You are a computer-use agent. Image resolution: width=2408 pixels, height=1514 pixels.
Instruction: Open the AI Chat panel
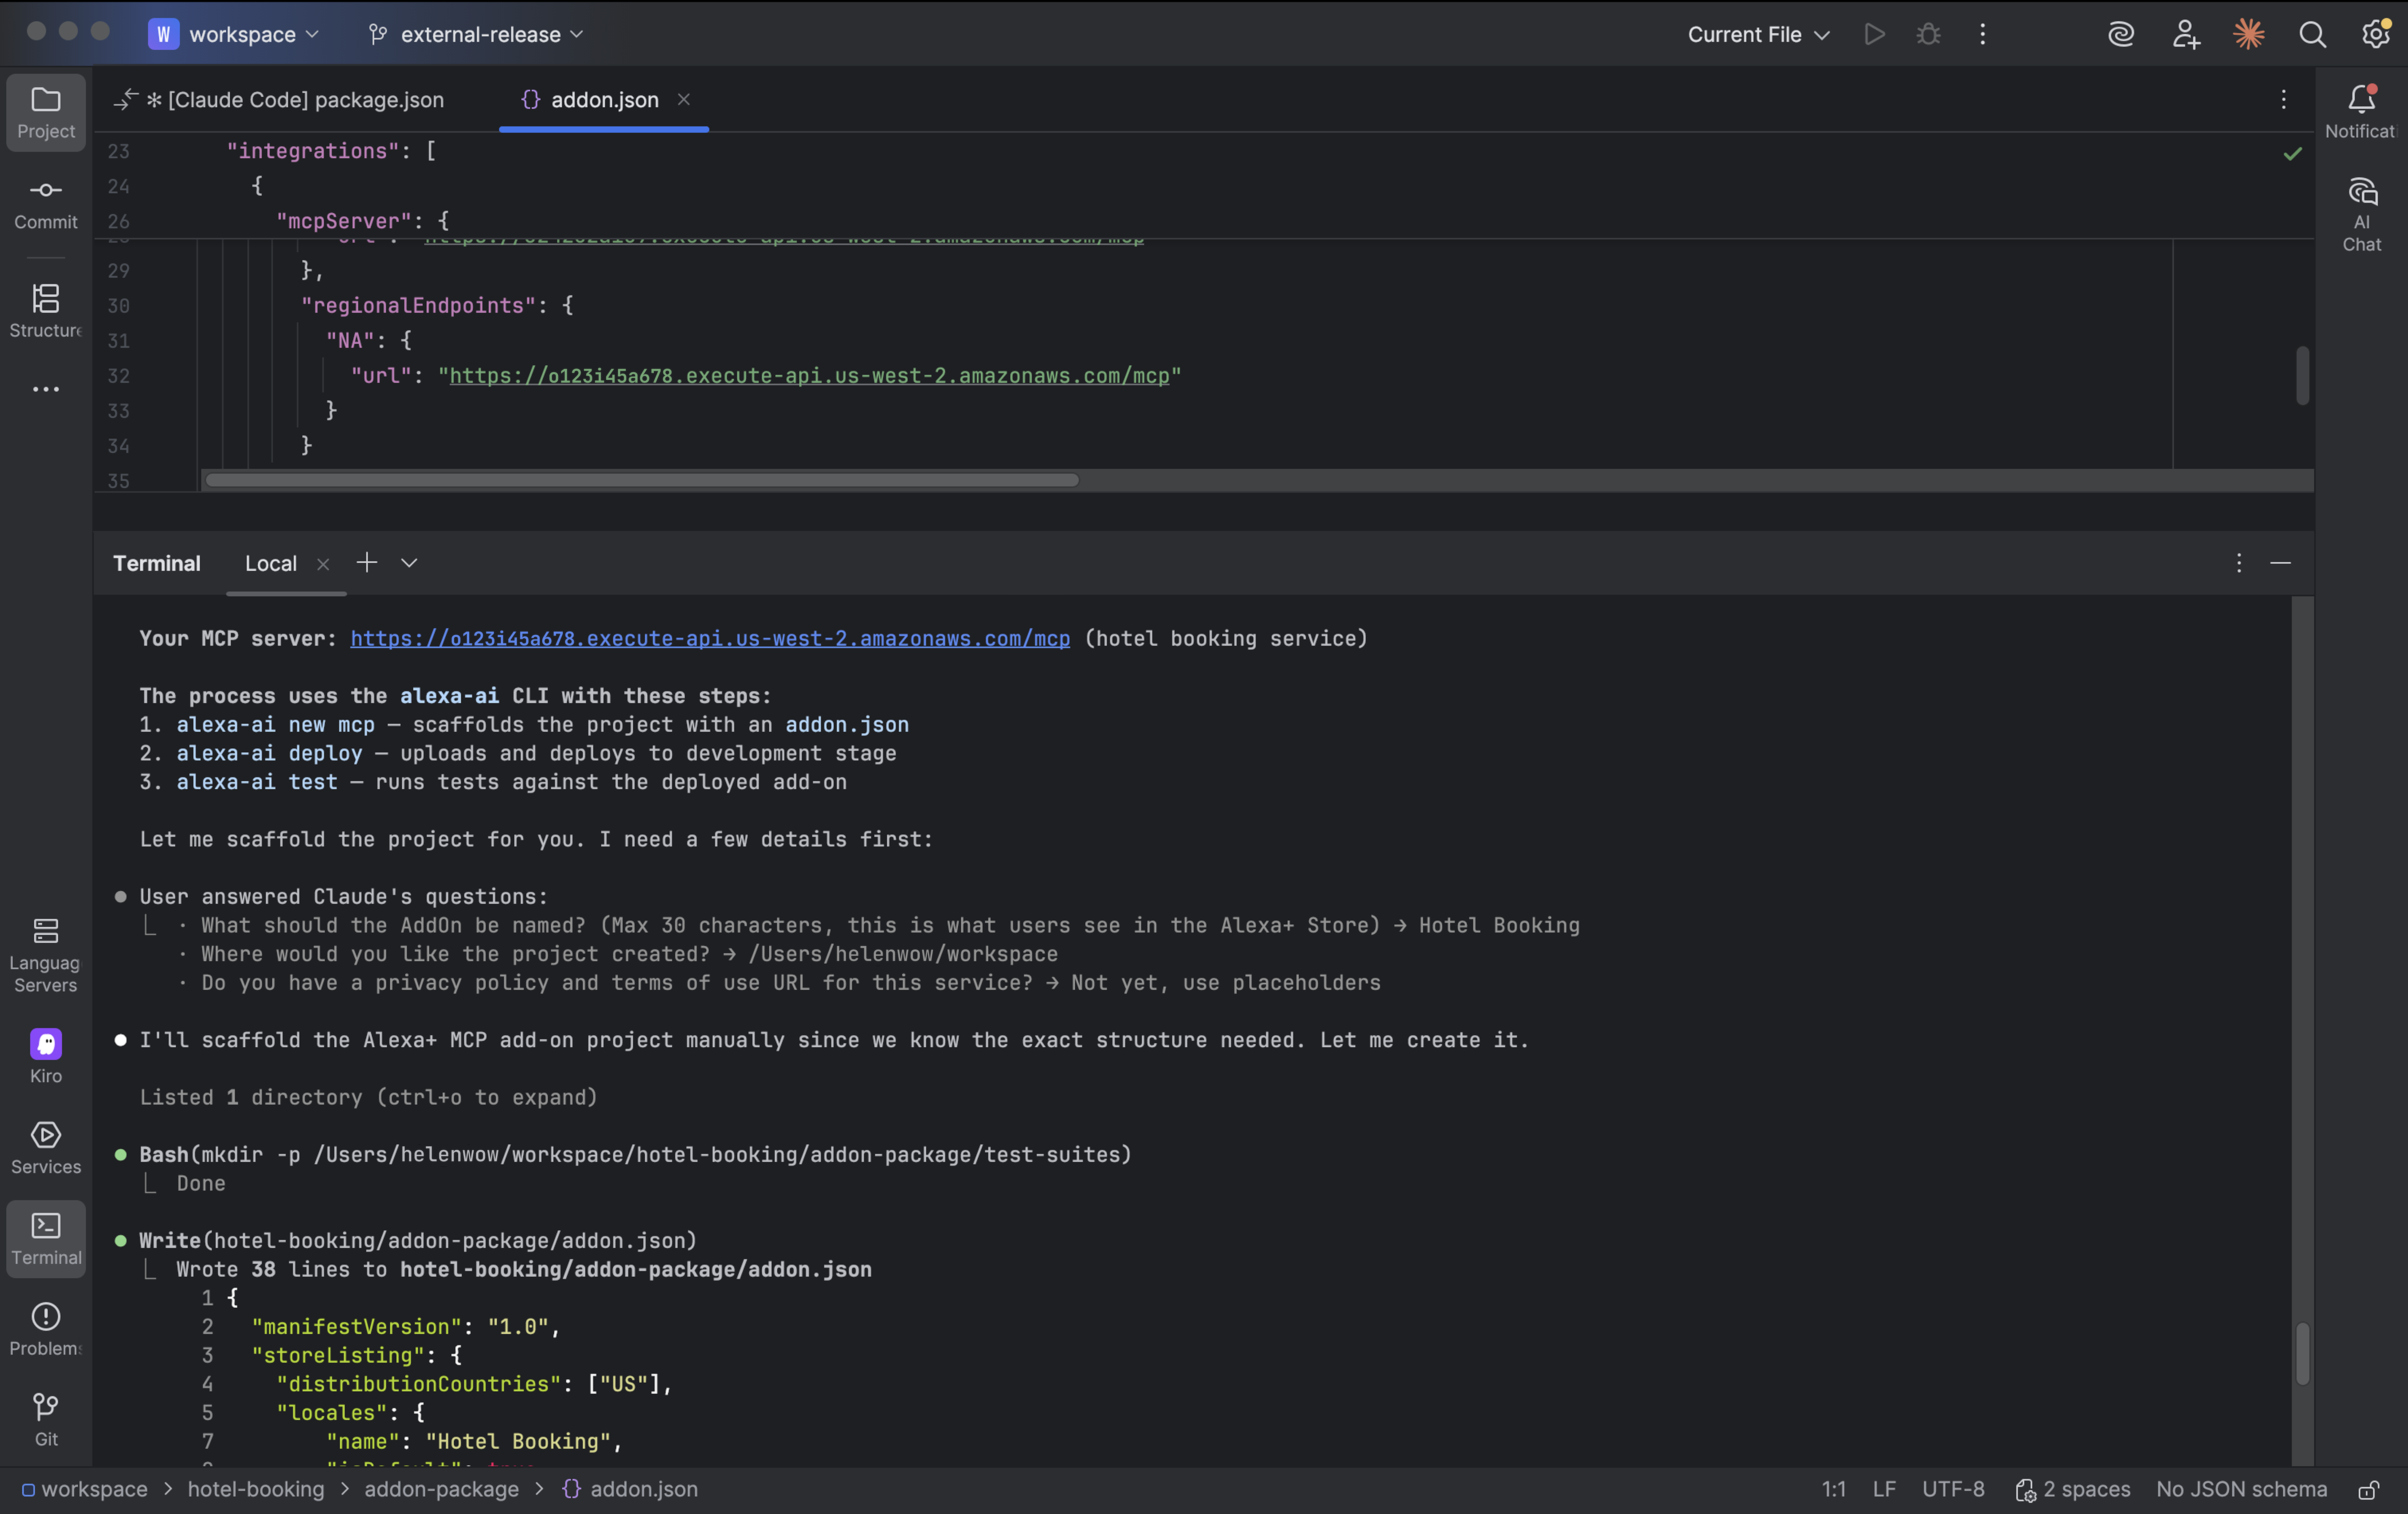(x=2361, y=215)
